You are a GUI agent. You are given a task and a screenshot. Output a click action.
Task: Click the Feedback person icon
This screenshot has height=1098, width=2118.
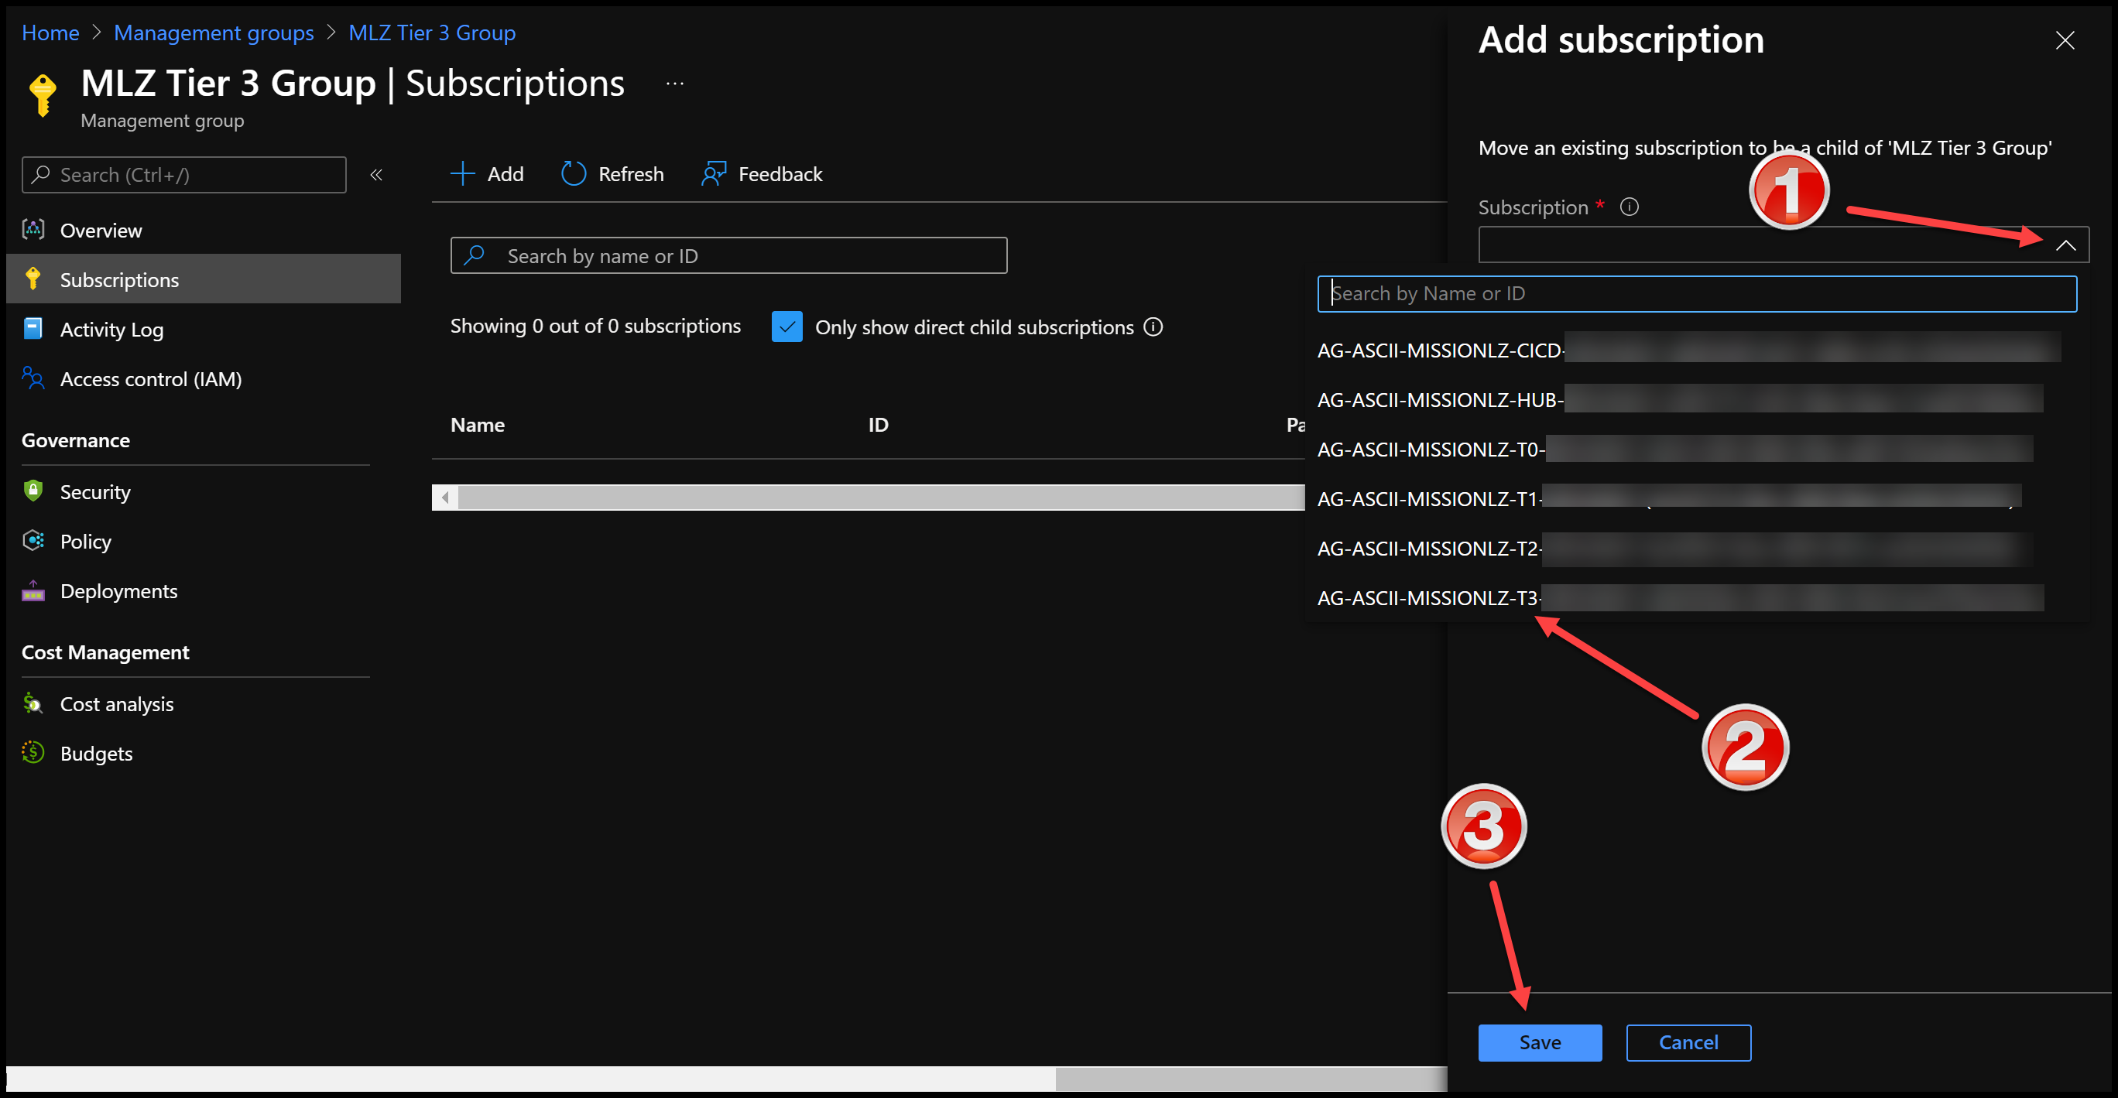tap(713, 173)
